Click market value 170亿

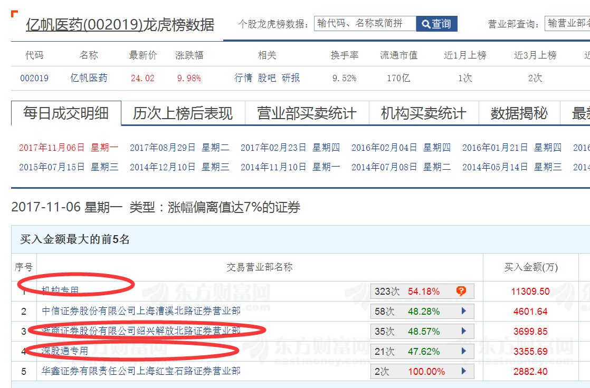[398, 78]
